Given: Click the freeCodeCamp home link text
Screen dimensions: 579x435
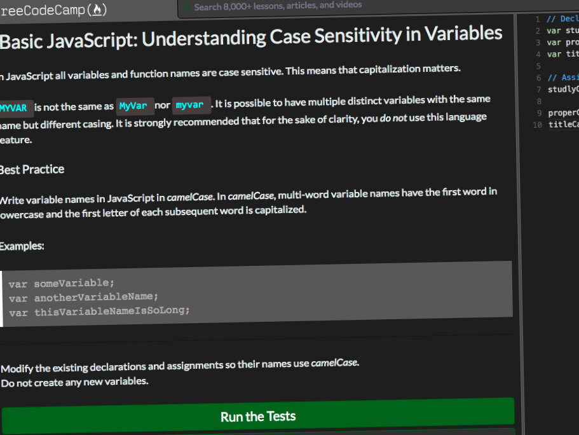Looking at the screenshot, I should (x=53, y=10).
